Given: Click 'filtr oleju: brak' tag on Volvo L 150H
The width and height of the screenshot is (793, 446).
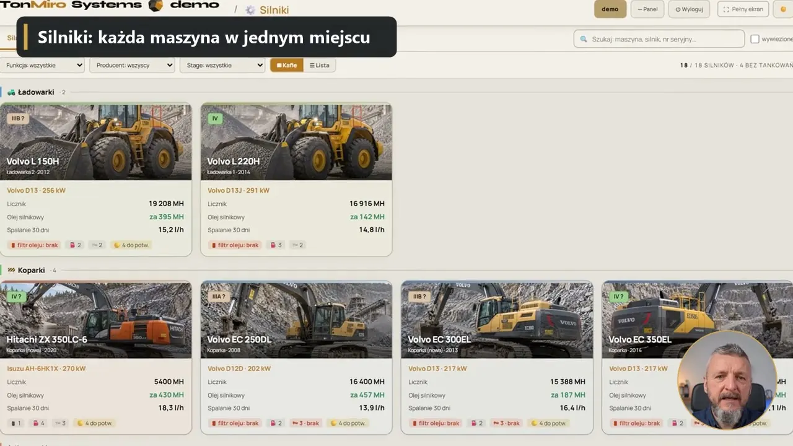Looking at the screenshot, I should click(x=34, y=245).
